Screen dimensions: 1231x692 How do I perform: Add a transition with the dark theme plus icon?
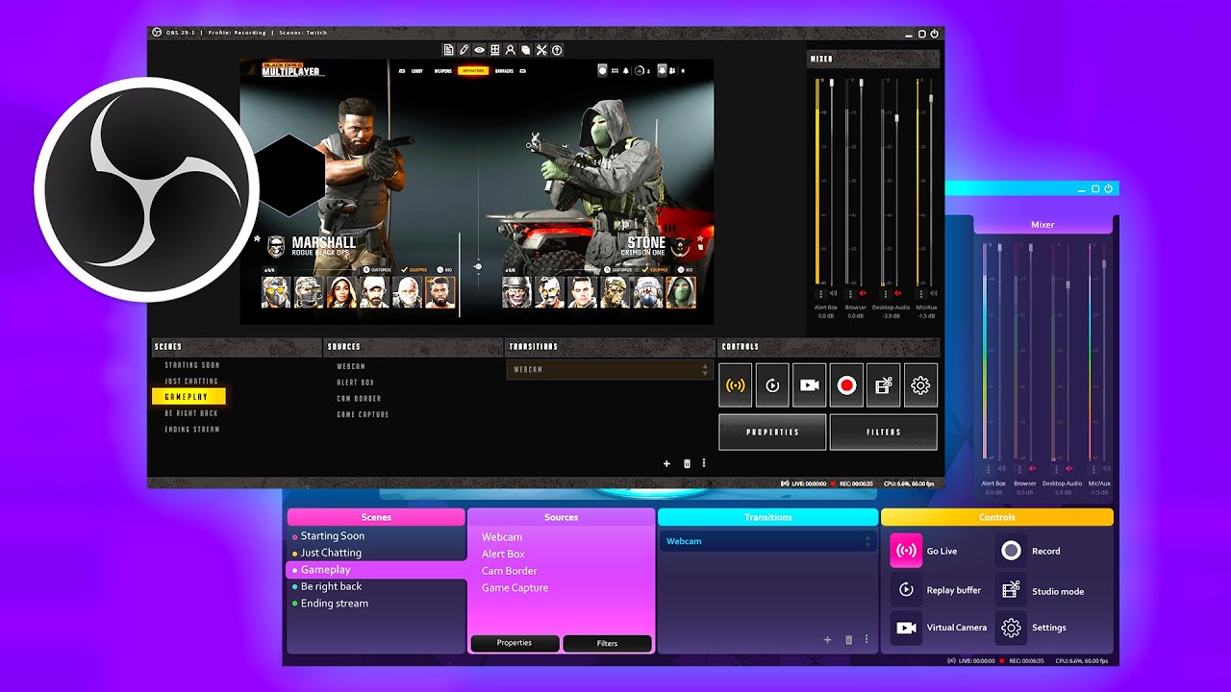tap(666, 463)
